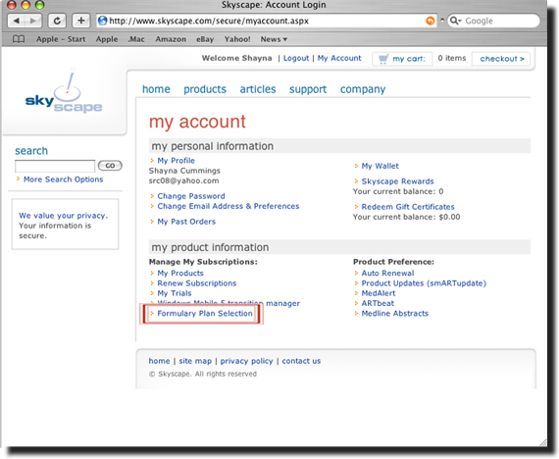Viewport: 559px width, 459px height.
Task: Click the orange RSS/snapback icon in address bar
Action: pyautogui.click(x=431, y=21)
